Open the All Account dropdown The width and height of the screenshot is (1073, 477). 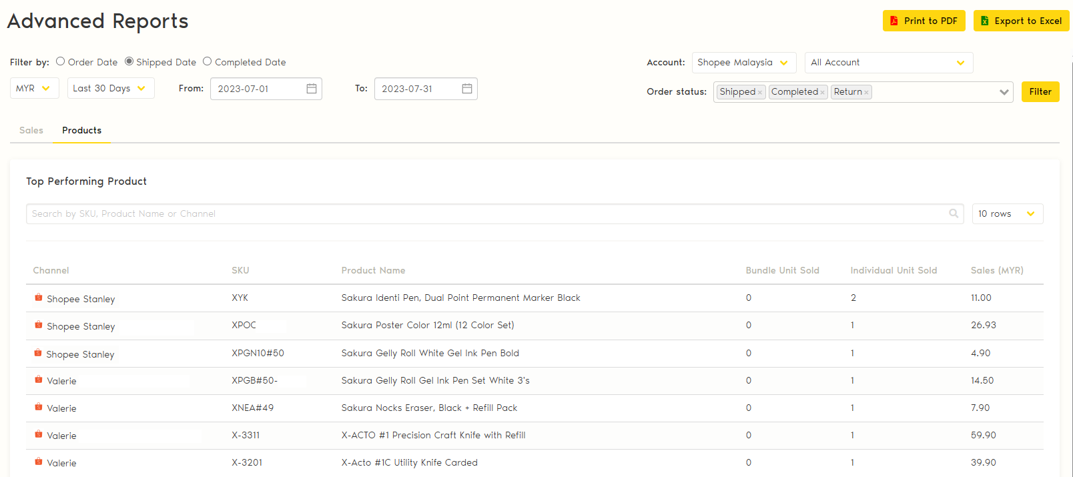tap(889, 63)
